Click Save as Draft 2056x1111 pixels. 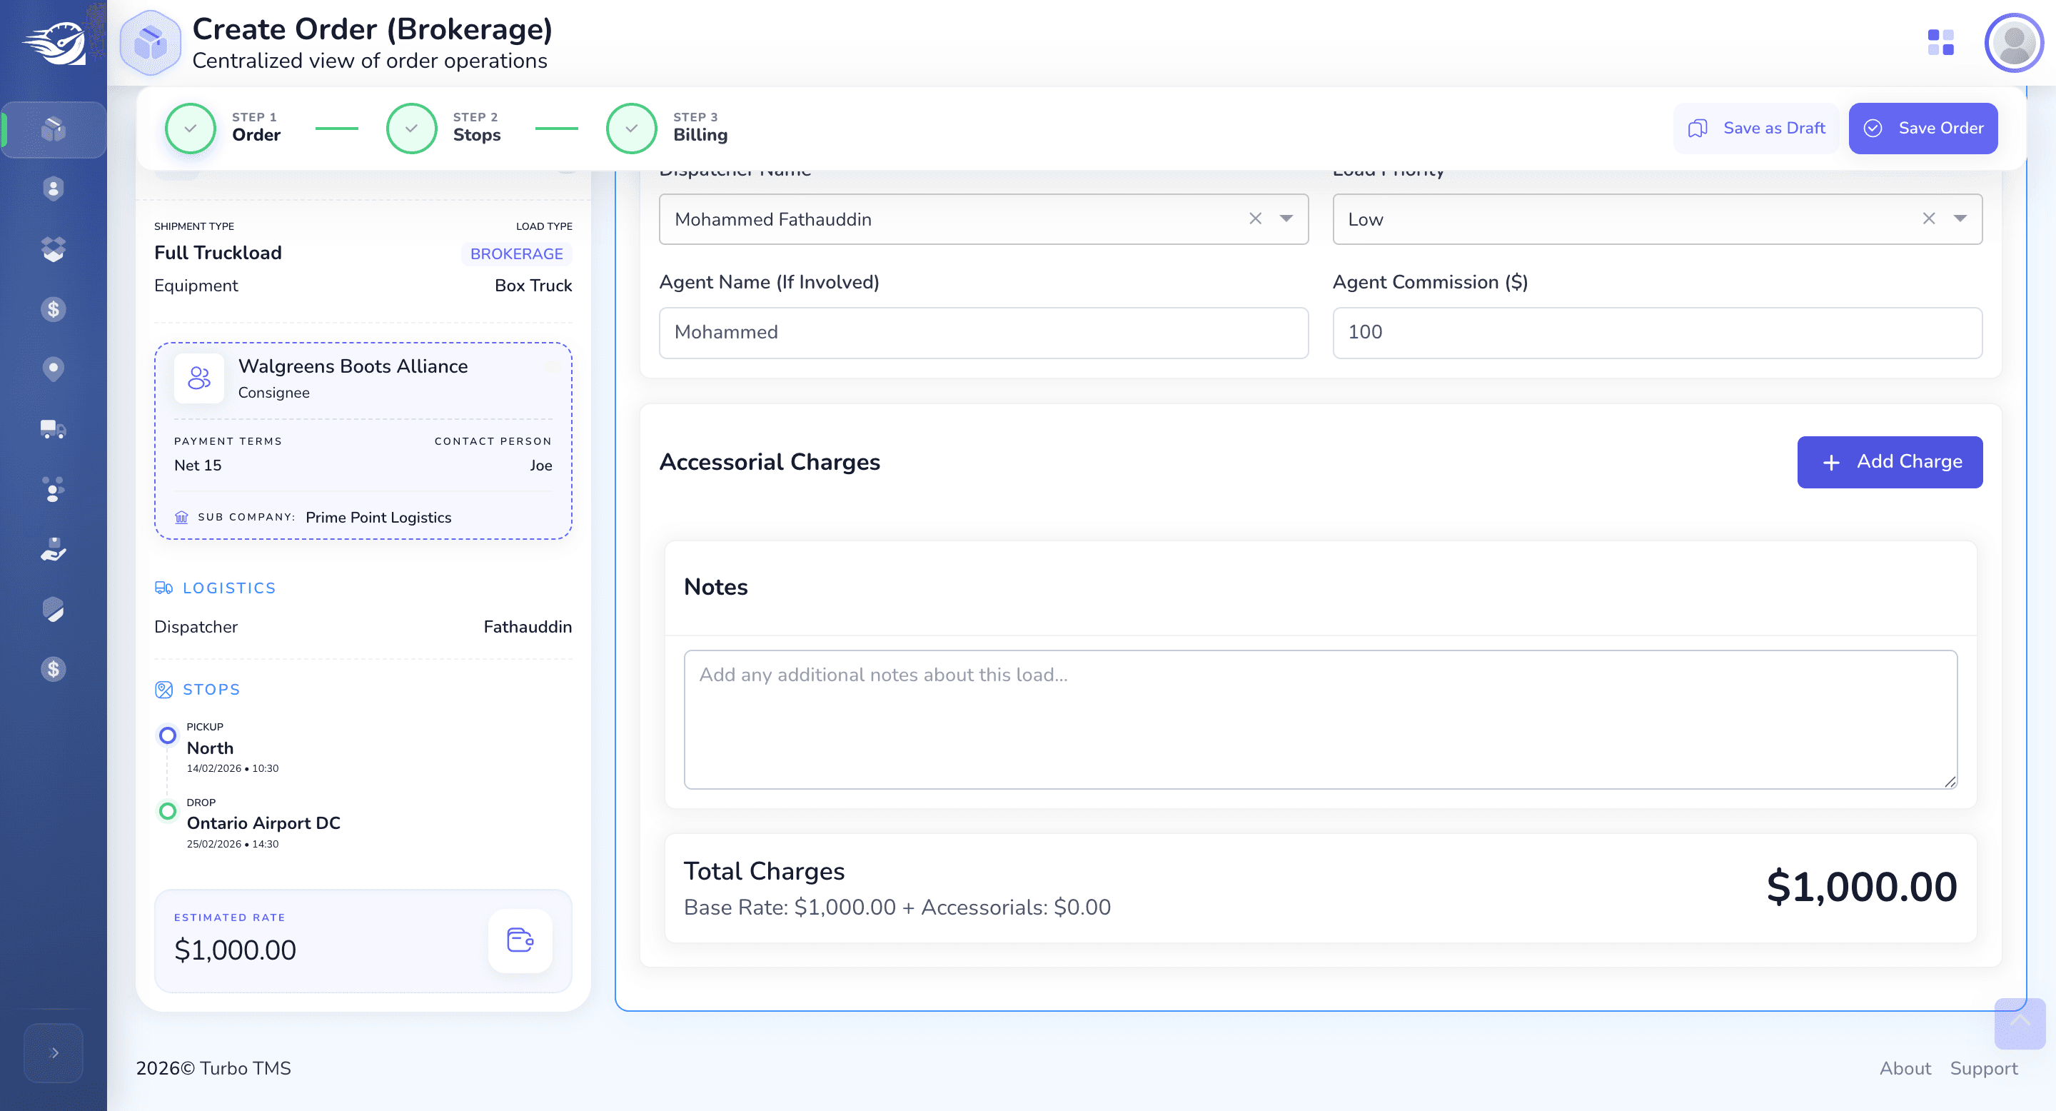coord(1756,128)
